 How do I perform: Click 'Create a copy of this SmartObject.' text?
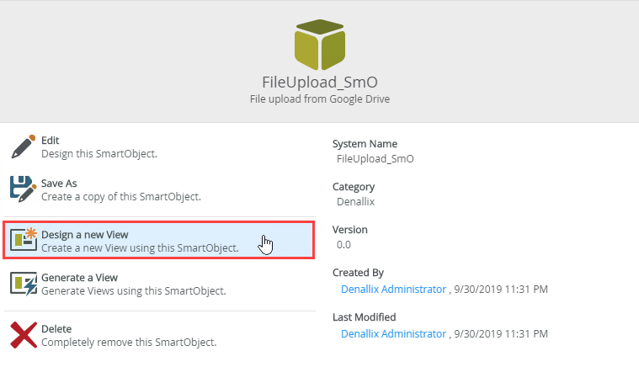(121, 197)
